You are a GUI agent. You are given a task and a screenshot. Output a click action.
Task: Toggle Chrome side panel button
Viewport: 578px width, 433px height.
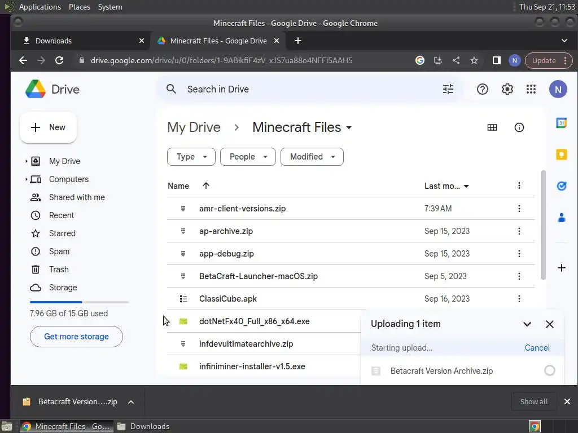click(497, 60)
